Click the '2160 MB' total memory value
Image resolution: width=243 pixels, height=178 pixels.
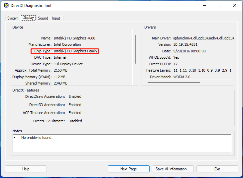pos(61,70)
